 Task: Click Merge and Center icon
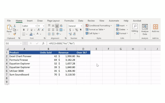click(x=61, y=30)
